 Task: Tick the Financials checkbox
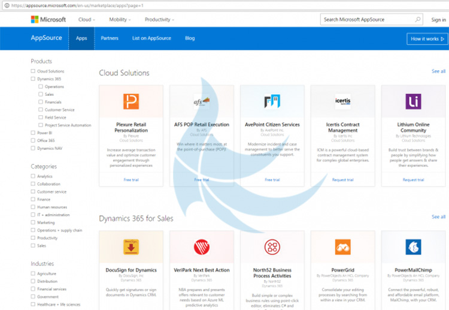click(x=41, y=102)
